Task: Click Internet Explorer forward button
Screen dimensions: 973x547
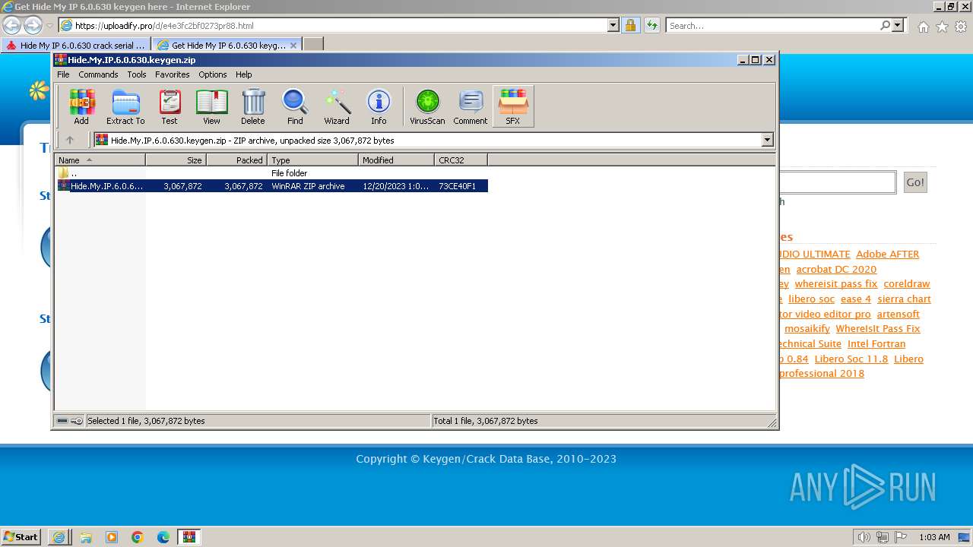Action: pos(33,25)
